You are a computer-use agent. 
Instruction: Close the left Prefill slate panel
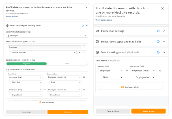[x=86, y=7]
